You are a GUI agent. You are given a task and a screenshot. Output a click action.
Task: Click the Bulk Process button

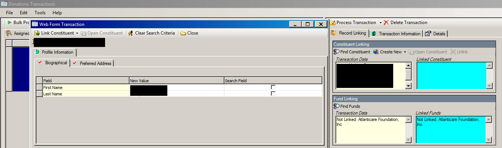(18, 23)
